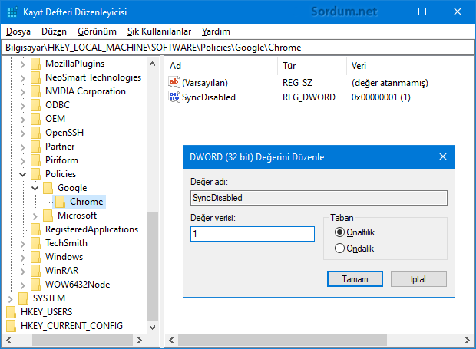This screenshot has height=349, width=476.
Task: Click the tree vertical scrollbar thumb
Action: (x=152, y=266)
